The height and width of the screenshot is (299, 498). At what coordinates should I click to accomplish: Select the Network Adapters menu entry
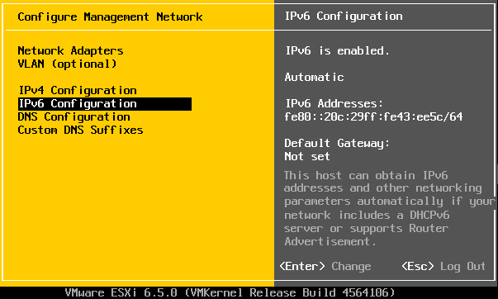70,50
